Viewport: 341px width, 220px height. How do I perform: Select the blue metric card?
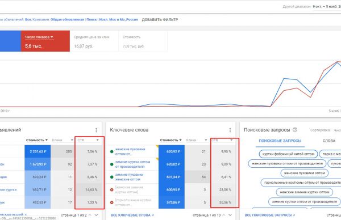[x=10, y=41]
